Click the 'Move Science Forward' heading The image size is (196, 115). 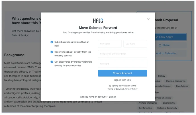pos(98,28)
